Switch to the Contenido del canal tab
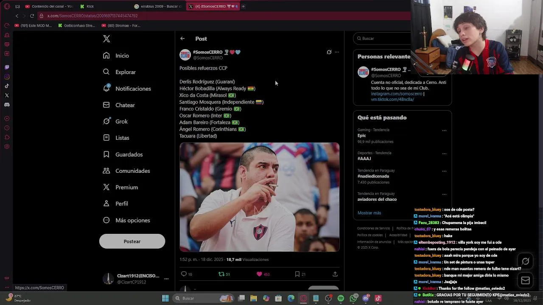The width and height of the screenshot is (543, 305). click(49, 6)
